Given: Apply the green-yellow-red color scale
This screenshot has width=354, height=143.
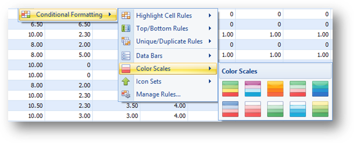Looking at the screenshot, I should [x=230, y=89].
